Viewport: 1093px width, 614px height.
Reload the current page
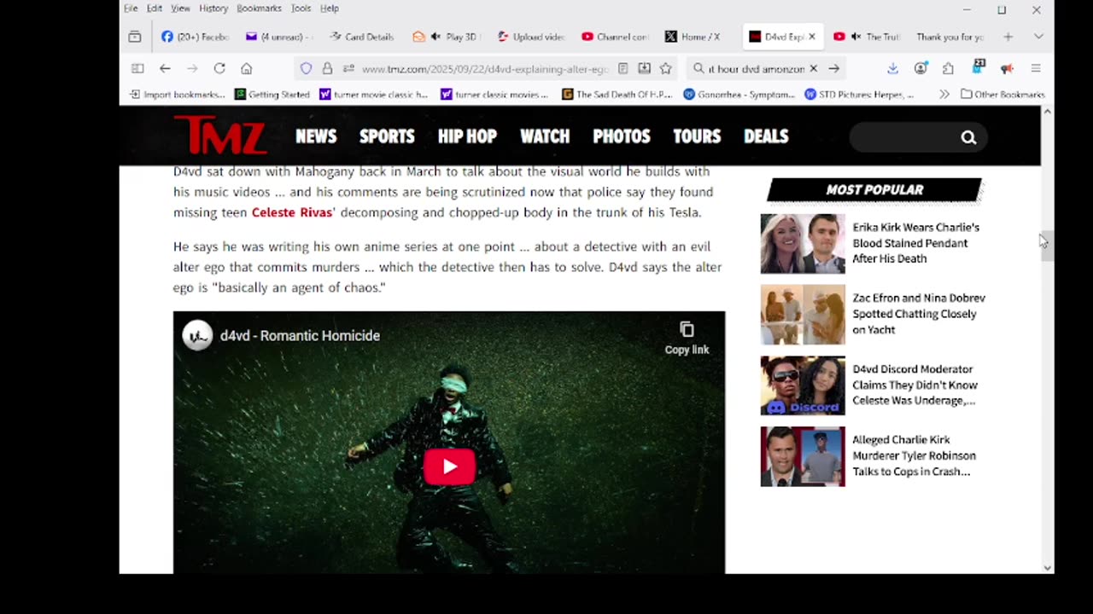tap(219, 68)
